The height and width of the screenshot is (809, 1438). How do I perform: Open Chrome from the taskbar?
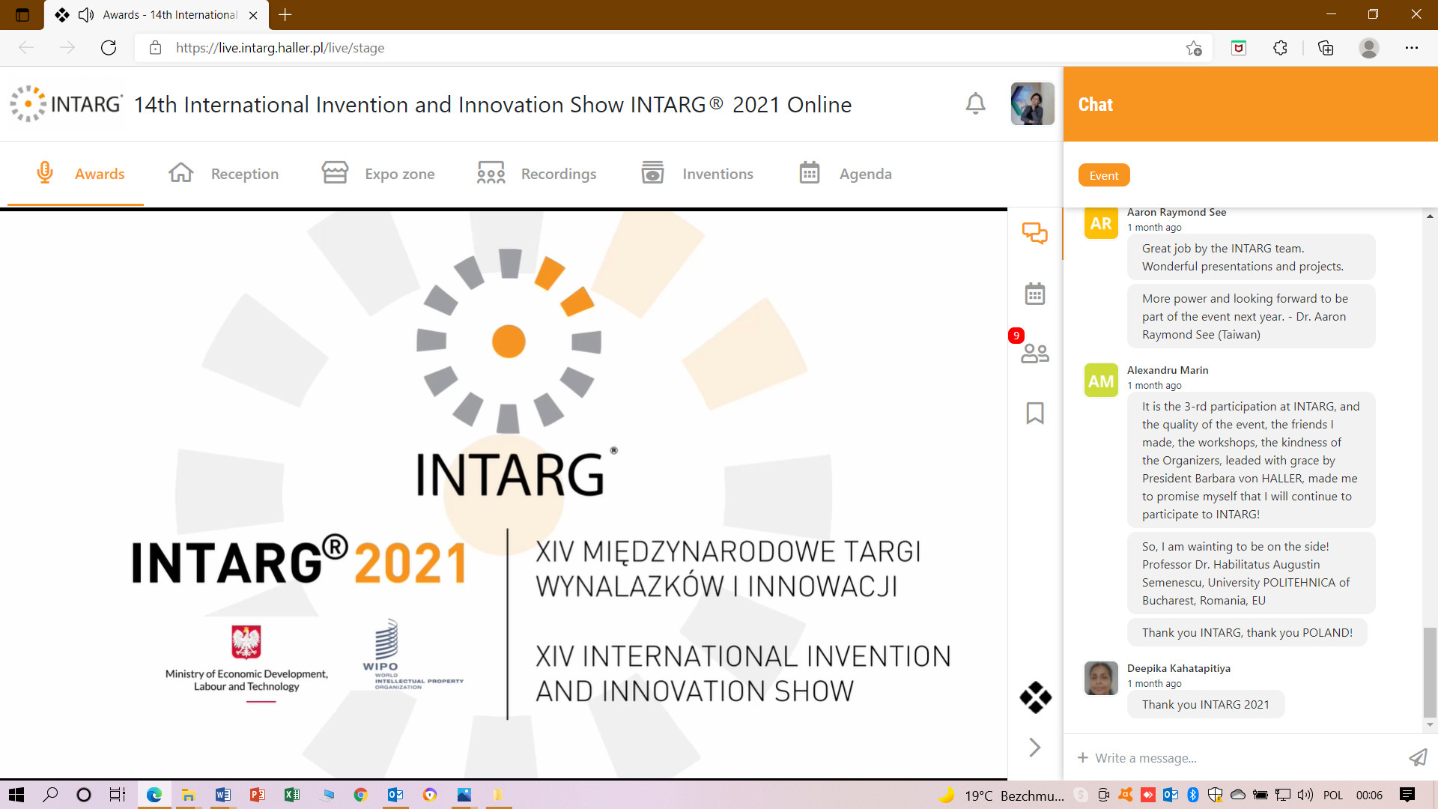click(x=360, y=795)
